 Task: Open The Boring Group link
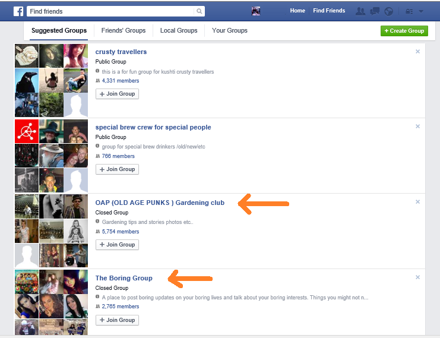pyautogui.click(x=124, y=278)
